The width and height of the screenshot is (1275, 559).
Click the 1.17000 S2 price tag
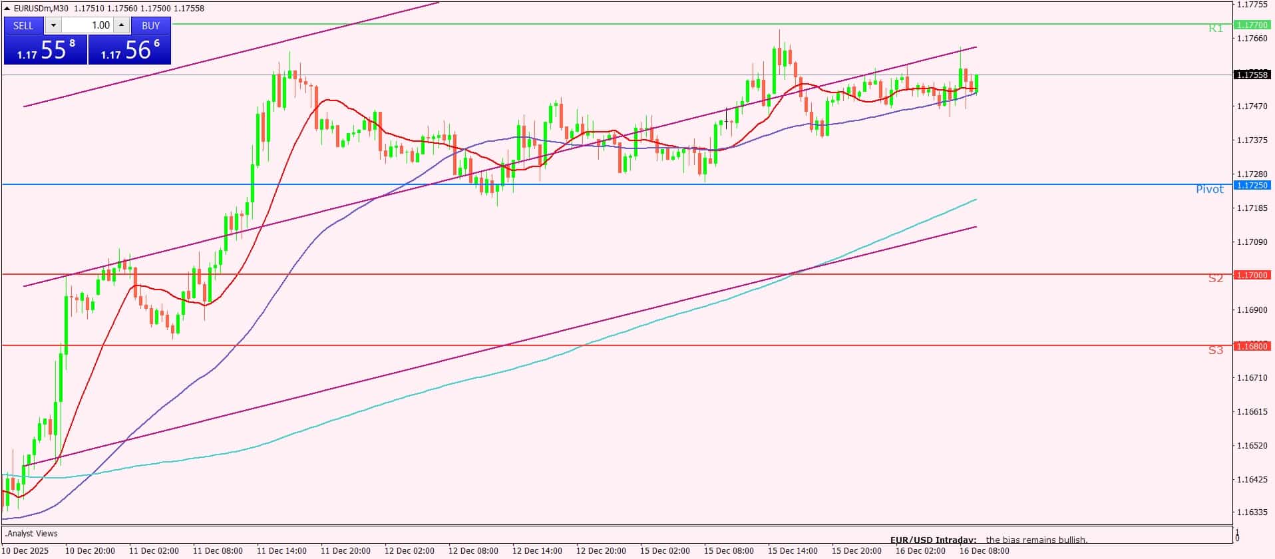pos(1251,275)
